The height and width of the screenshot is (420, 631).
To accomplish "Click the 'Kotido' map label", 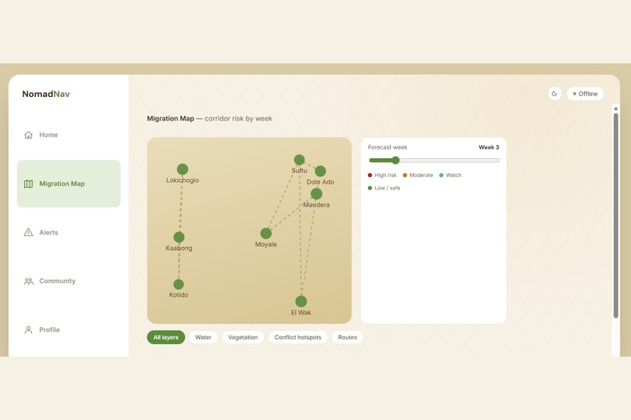I will pyautogui.click(x=178, y=295).
